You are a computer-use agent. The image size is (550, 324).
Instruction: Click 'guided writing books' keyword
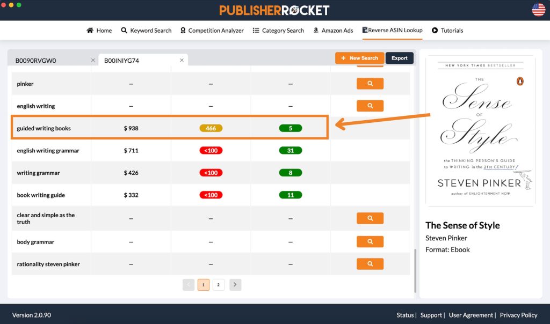point(44,128)
